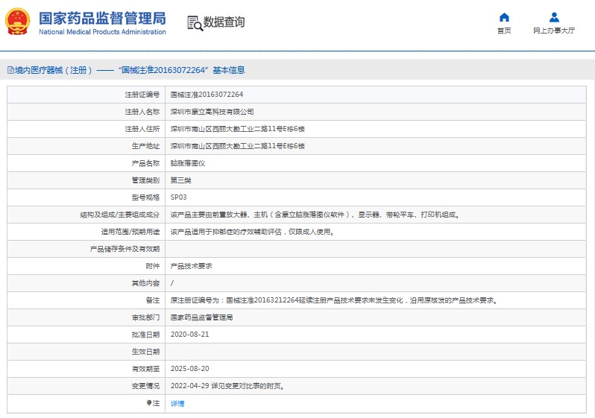The height and width of the screenshot is (418, 595).
Task: Click the 2022-04-29 change record text
Action: (x=227, y=386)
